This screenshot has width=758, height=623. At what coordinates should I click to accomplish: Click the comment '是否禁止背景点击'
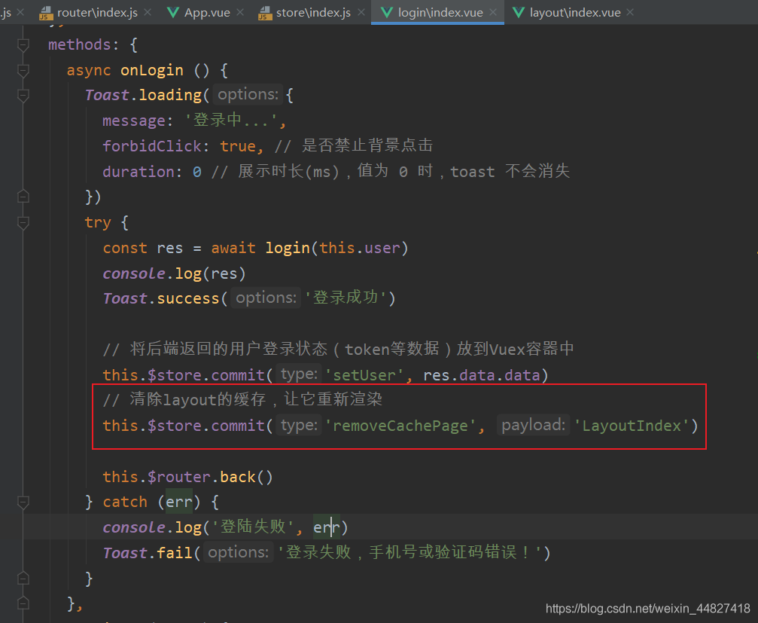(x=353, y=145)
